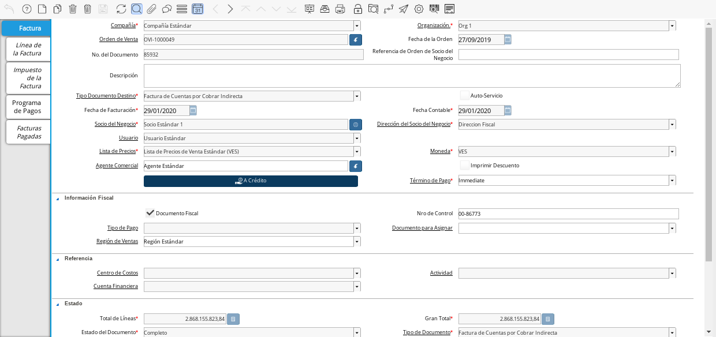Click the Descripción text field
Viewport: 716px width, 337px height.
tap(411, 76)
